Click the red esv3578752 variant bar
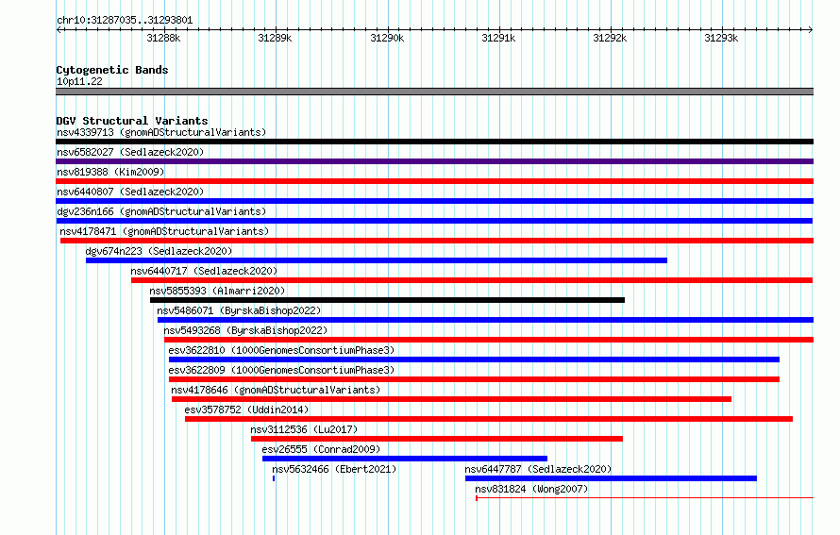Viewport: 840px width, 535px height. pos(489,419)
